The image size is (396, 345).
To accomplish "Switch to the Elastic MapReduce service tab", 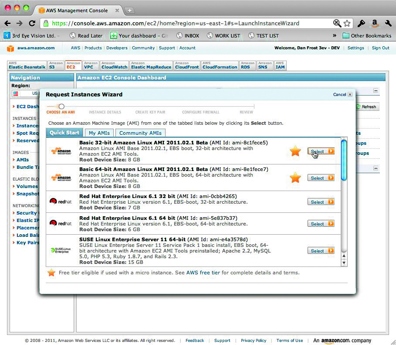I will click(x=151, y=65).
